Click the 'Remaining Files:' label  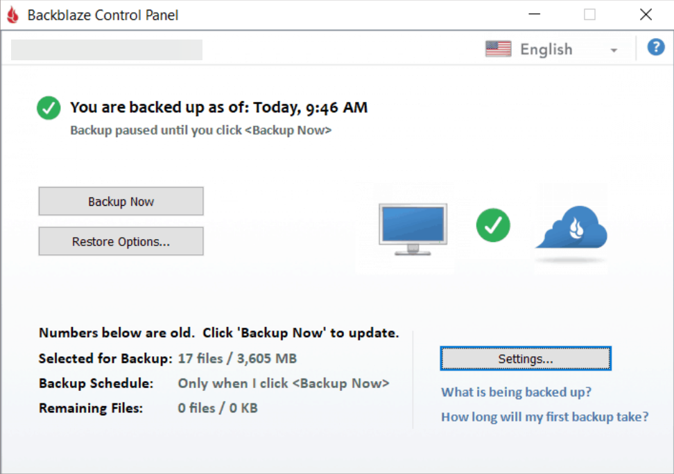(91, 408)
